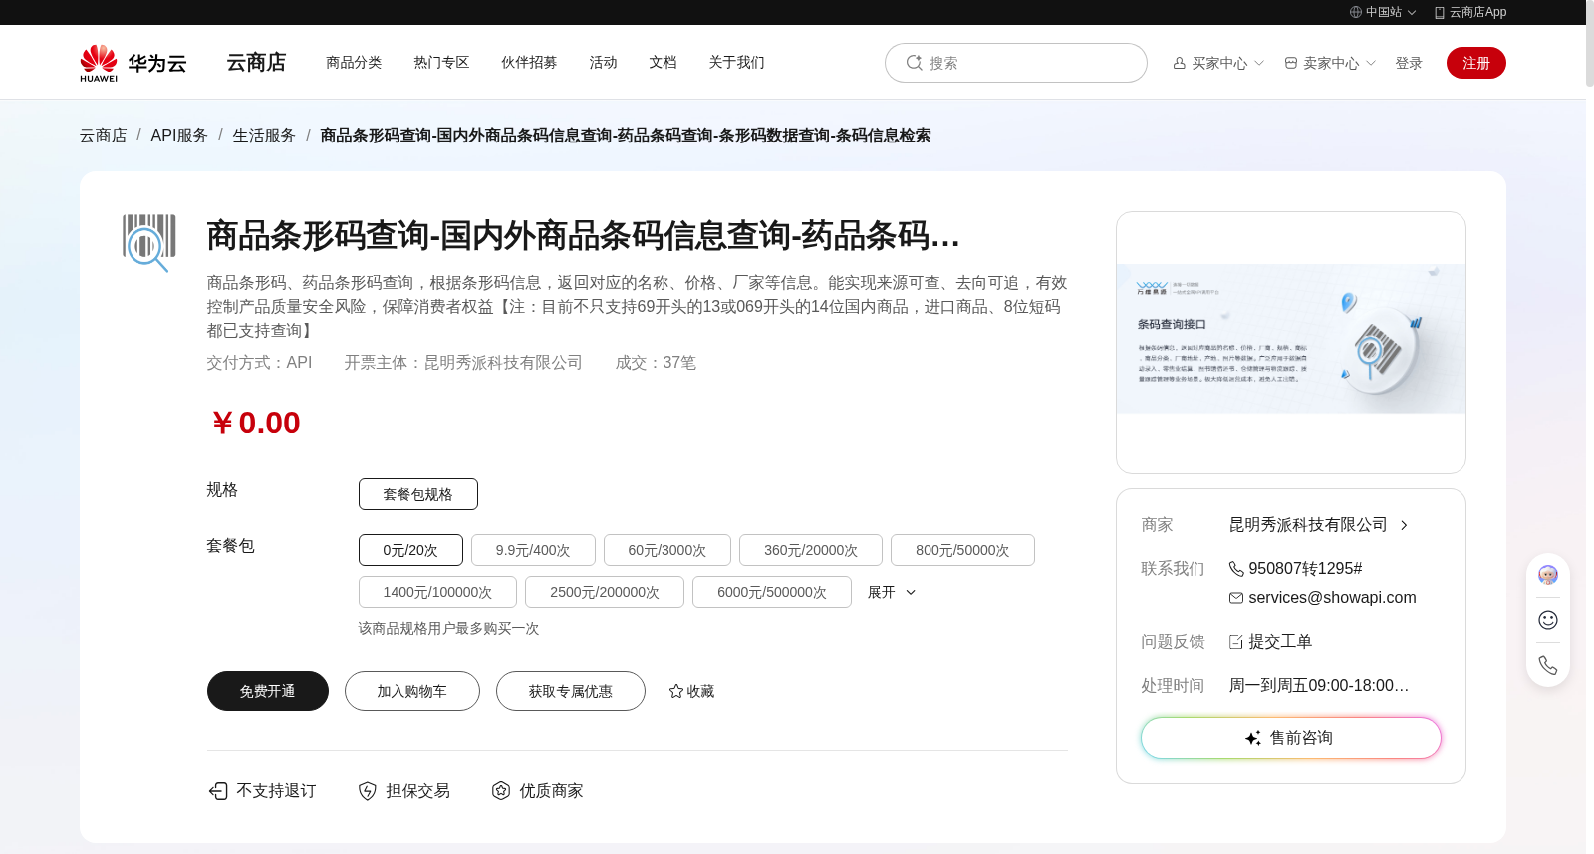
Task: Open merchant details chevron beside 昆明秀派科技有限公司
Action: coord(1404,525)
